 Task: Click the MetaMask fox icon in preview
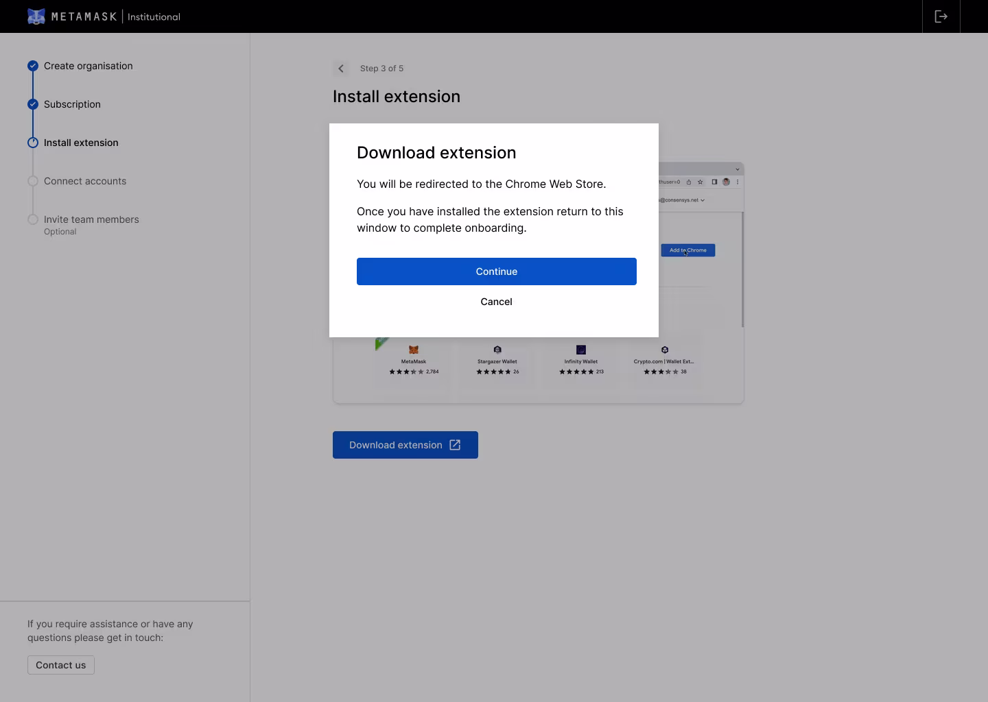tap(414, 350)
